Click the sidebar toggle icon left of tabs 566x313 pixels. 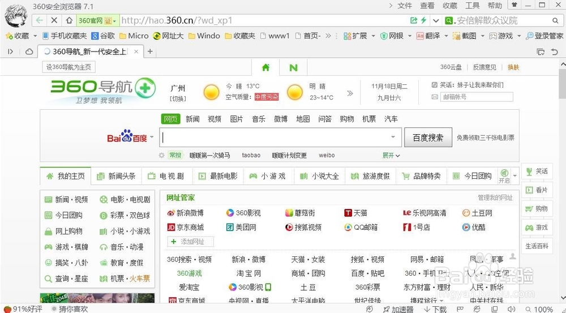[x=10, y=52]
